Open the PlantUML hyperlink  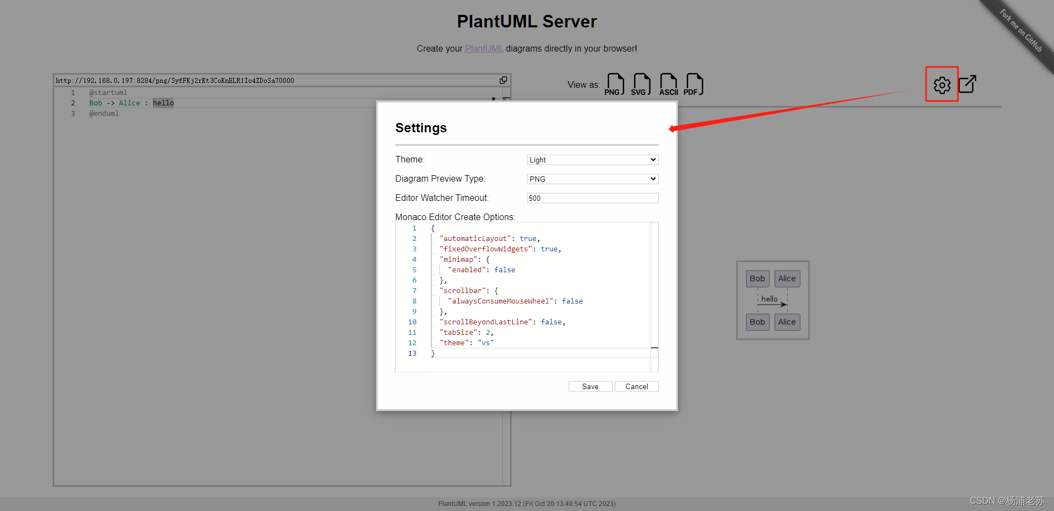pyautogui.click(x=484, y=48)
